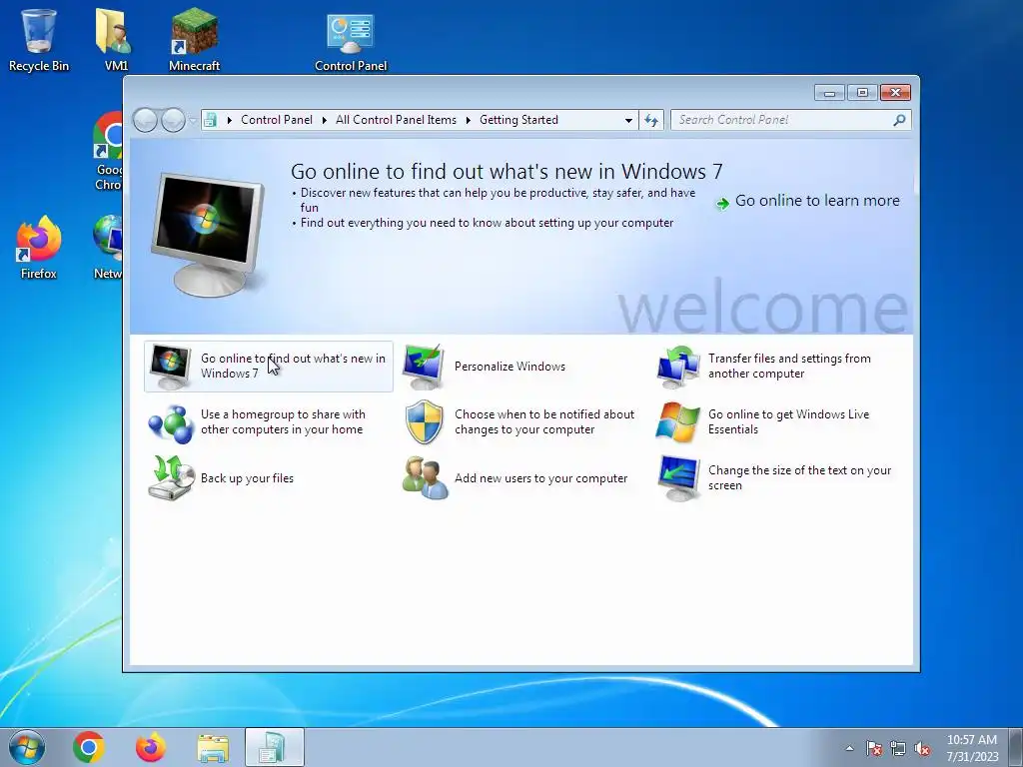Image resolution: width=1023 pixels, height=767 pixels.
Task: Click the address bar refresh button
Action: coord(651,120)
